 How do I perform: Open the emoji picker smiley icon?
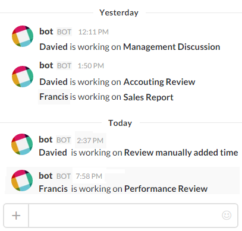tap(227, 216)
